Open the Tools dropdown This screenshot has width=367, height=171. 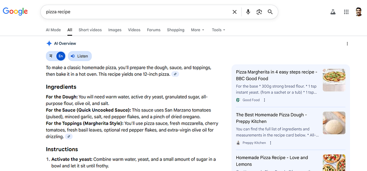218,30
